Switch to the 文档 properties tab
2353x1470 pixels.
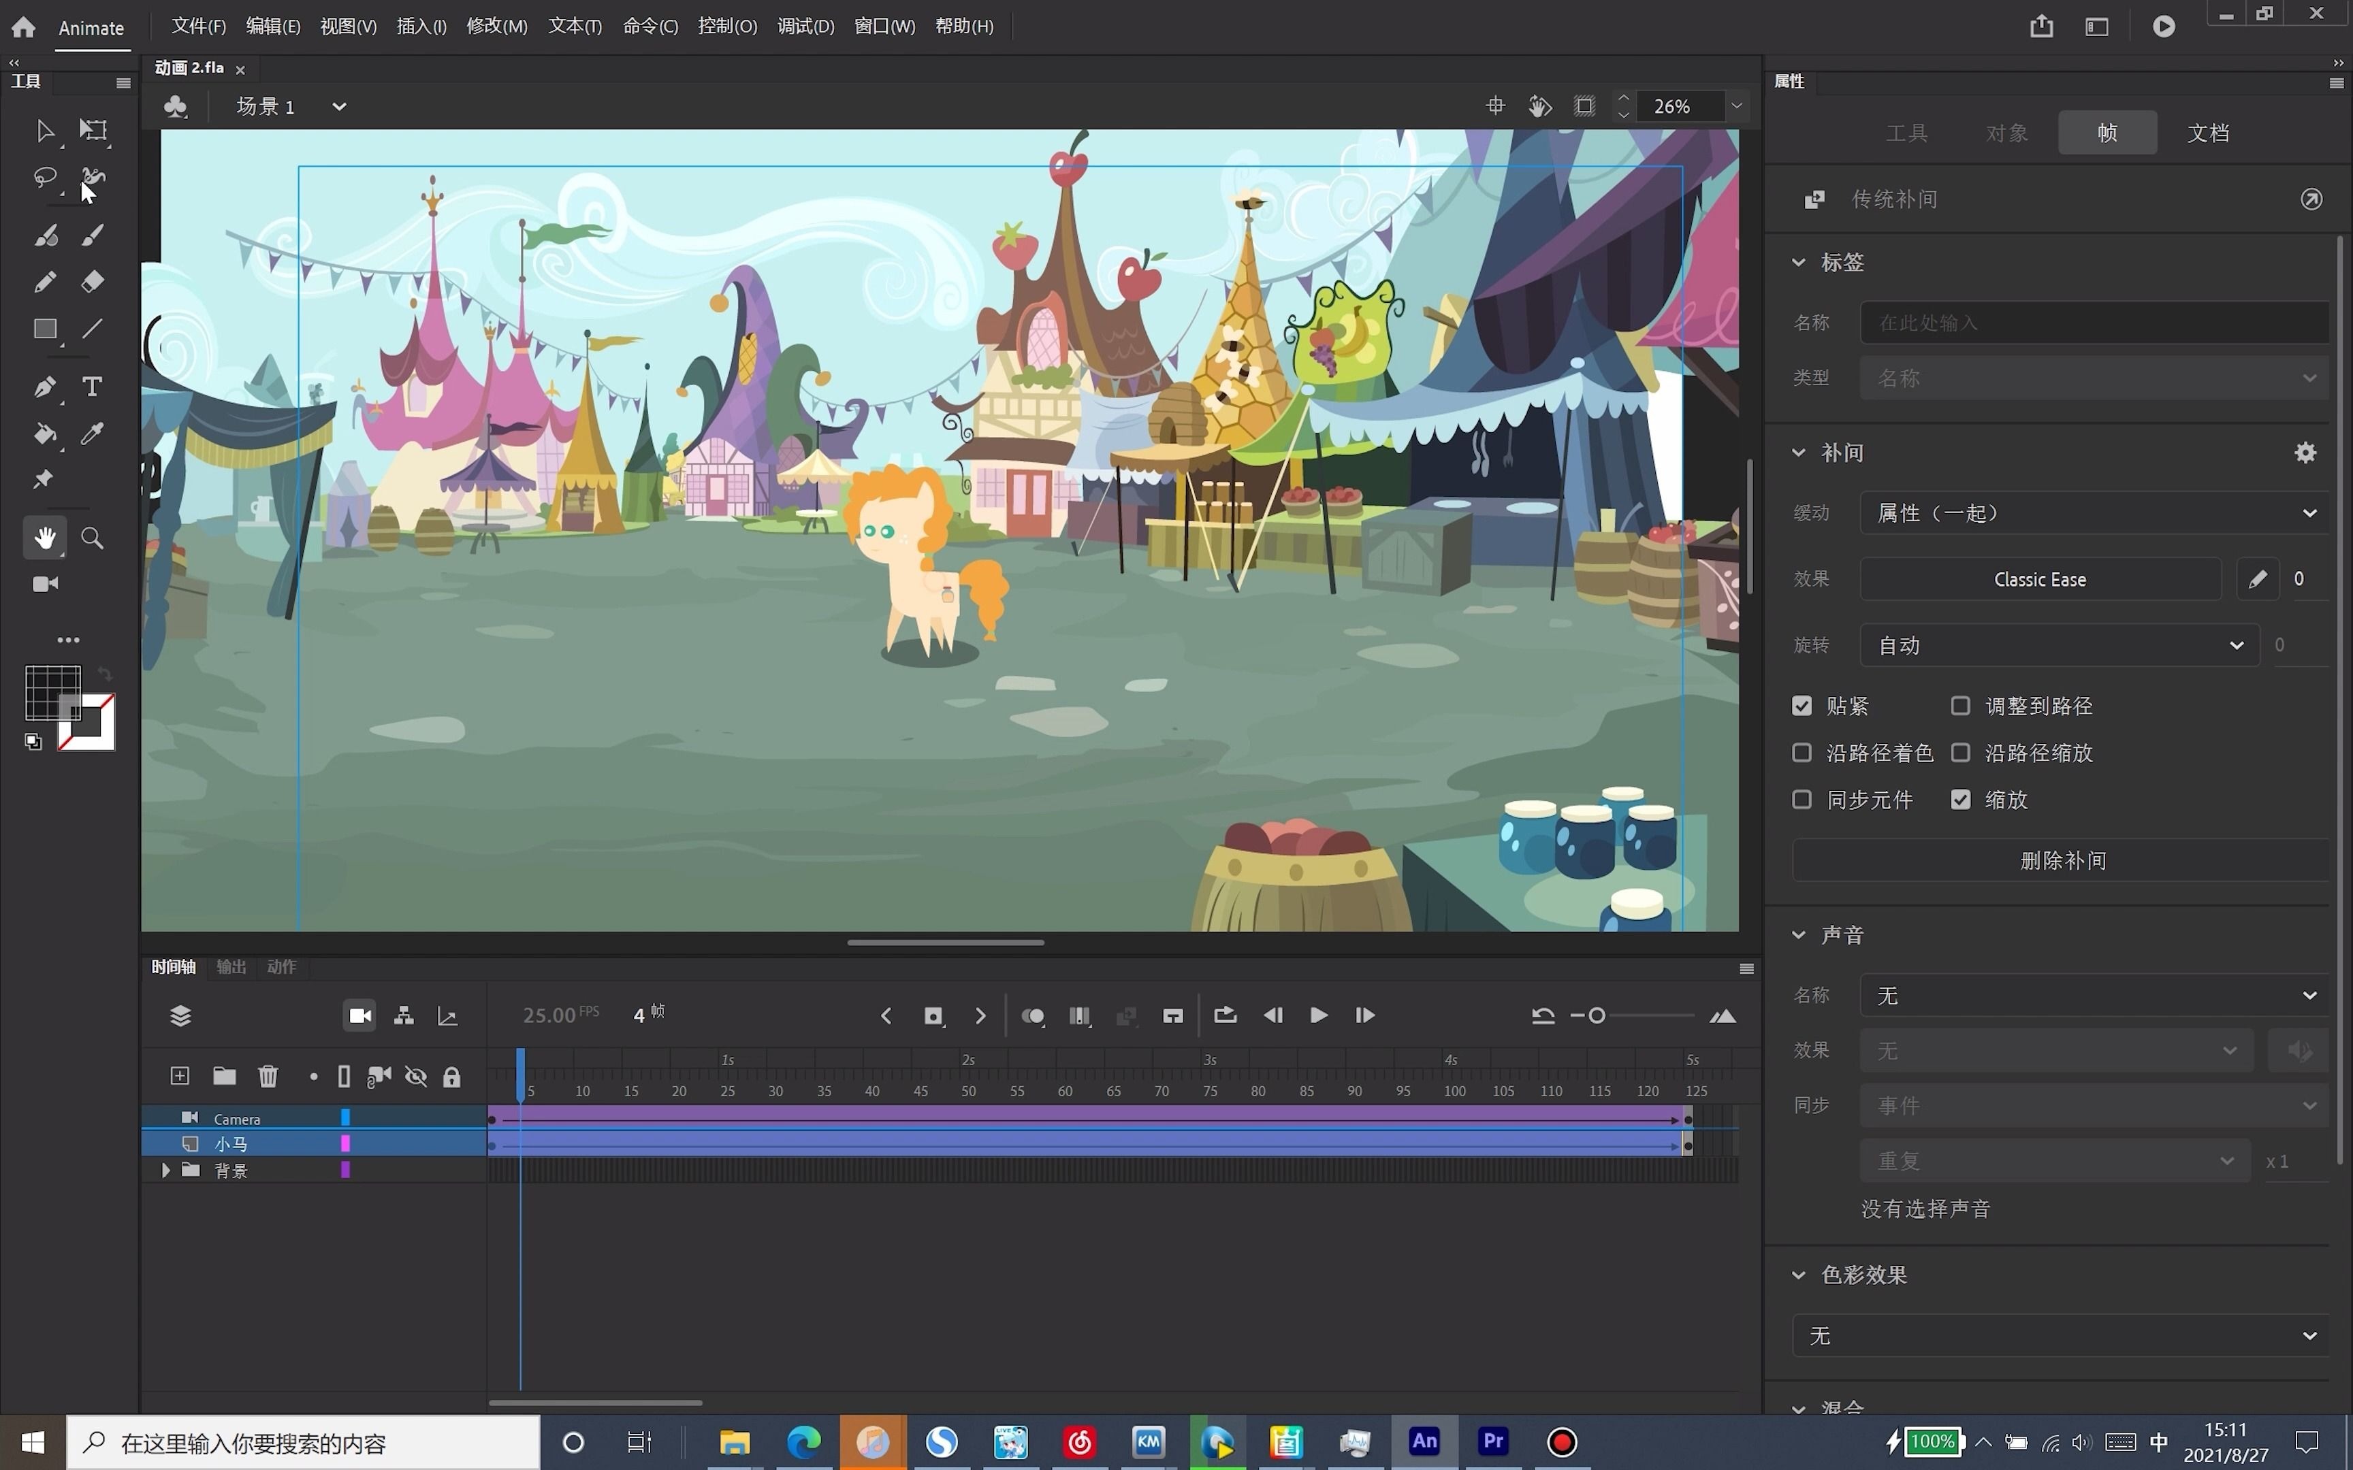(x=2207, y=132)
